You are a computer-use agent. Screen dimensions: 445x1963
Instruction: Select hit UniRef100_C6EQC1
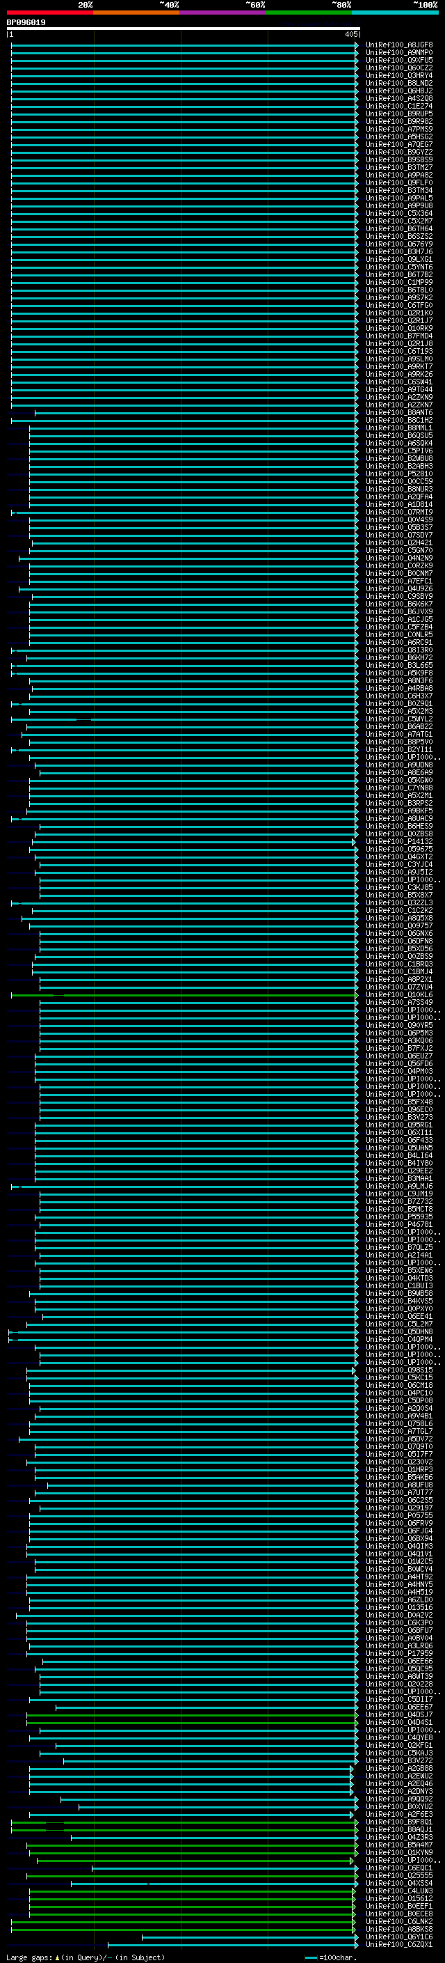tap(399, 1868)
